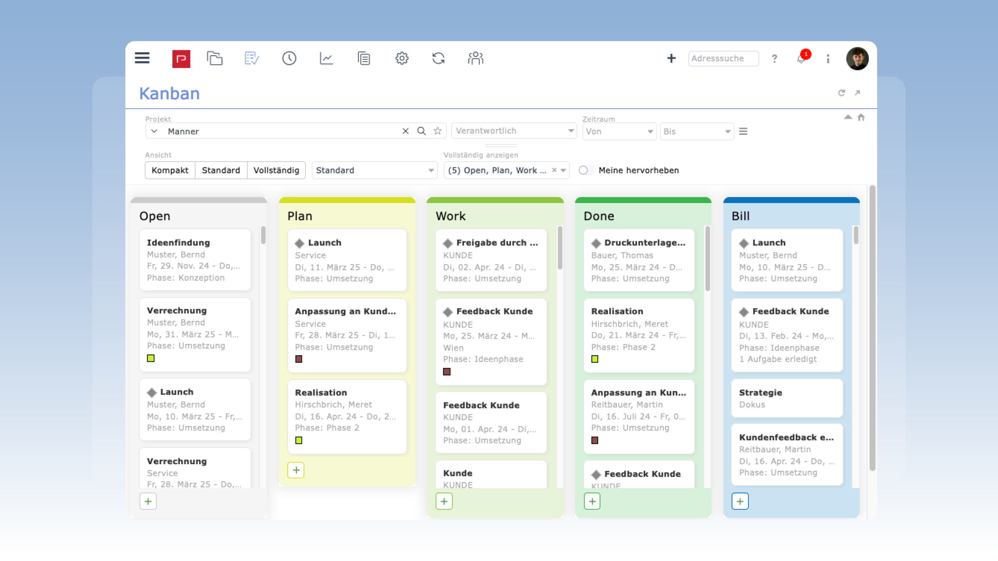The image size is (998, 561).
Task: Click the green swatch on Verrechnung card
Action: click(151, 358)
